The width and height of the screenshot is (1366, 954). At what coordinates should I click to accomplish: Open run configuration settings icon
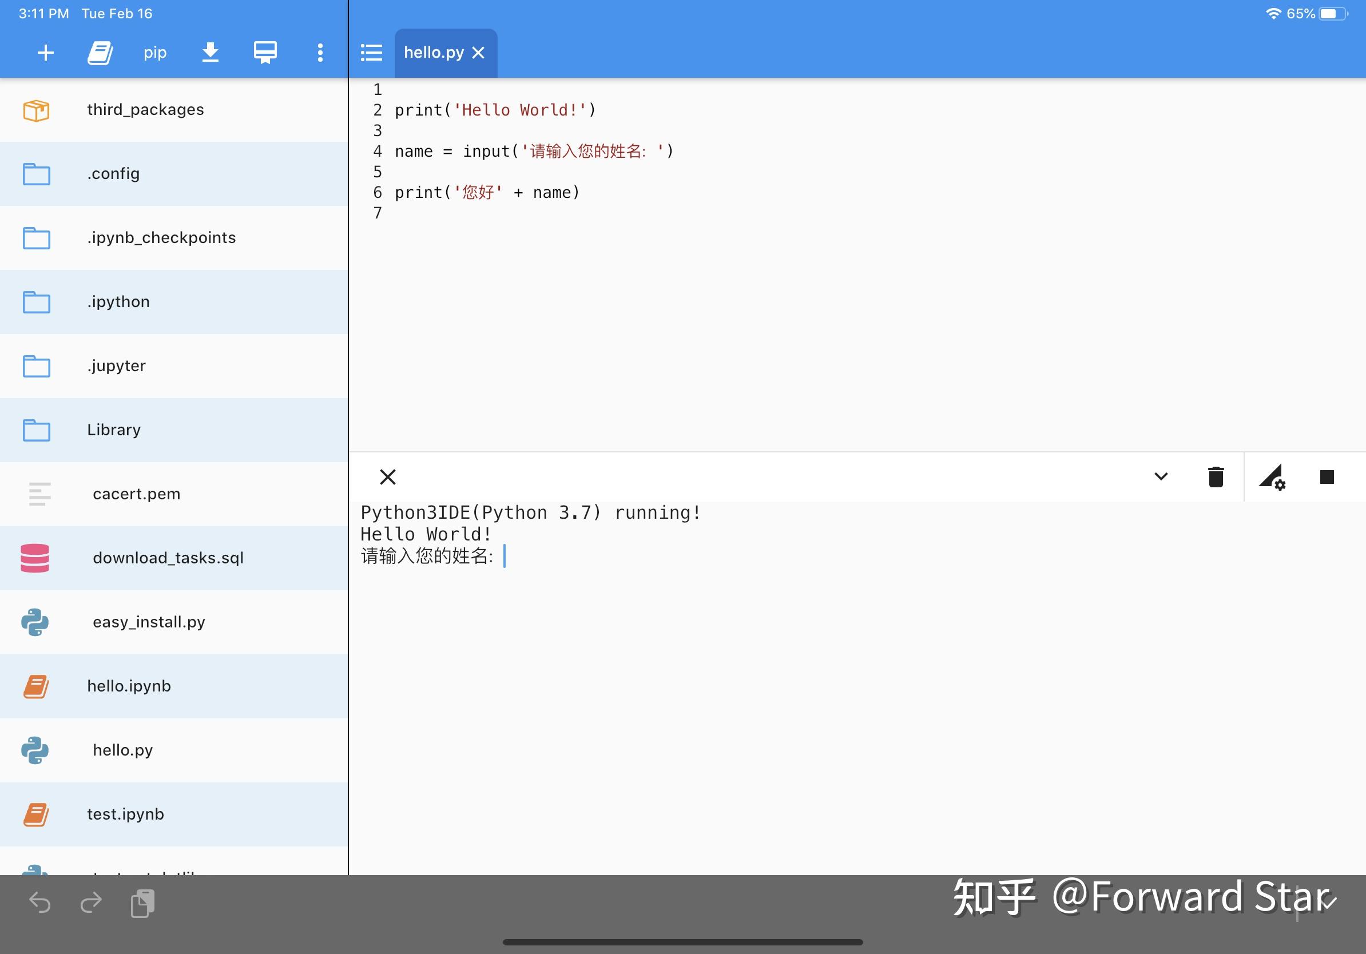(x=1272, y=477)
